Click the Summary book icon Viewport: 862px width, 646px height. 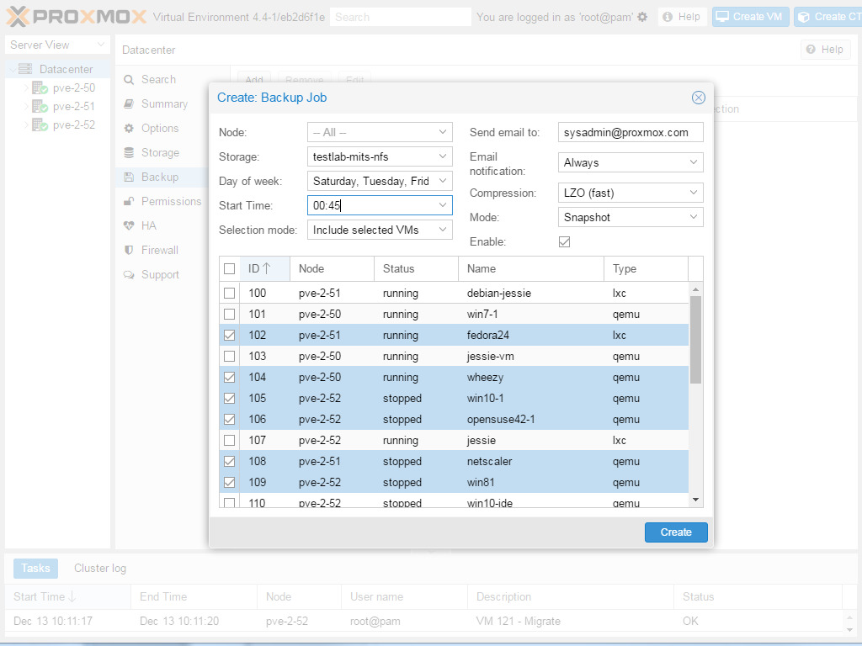(129, 103)
